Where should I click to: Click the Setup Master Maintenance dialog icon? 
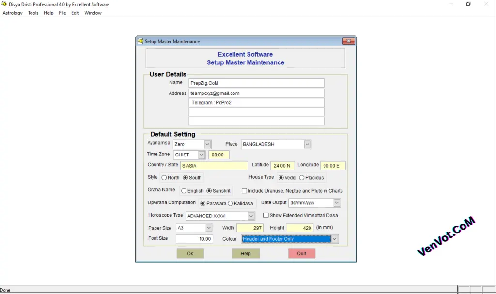(x=140, y=41)
